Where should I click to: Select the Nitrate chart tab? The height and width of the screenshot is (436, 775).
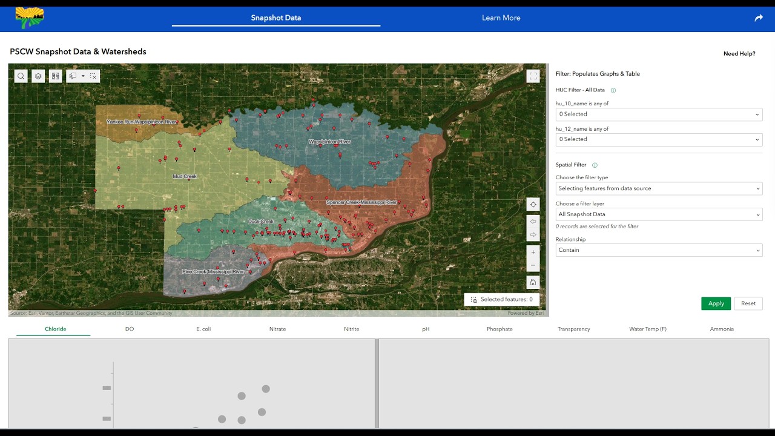coord(277,329)
